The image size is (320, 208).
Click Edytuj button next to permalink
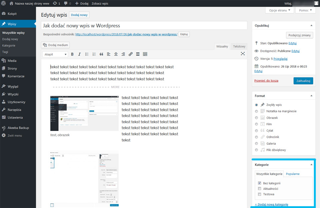(x=184, y=34)
